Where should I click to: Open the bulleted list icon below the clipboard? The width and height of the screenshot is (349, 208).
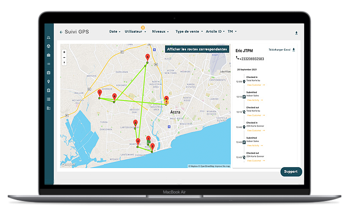point(49,99)
